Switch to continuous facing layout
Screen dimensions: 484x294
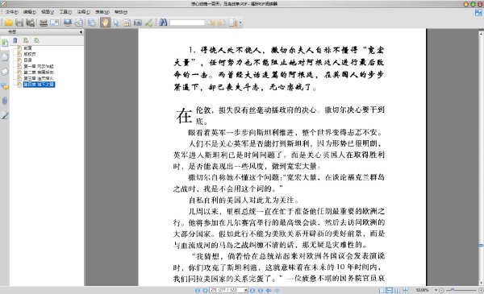click(405, 290)
